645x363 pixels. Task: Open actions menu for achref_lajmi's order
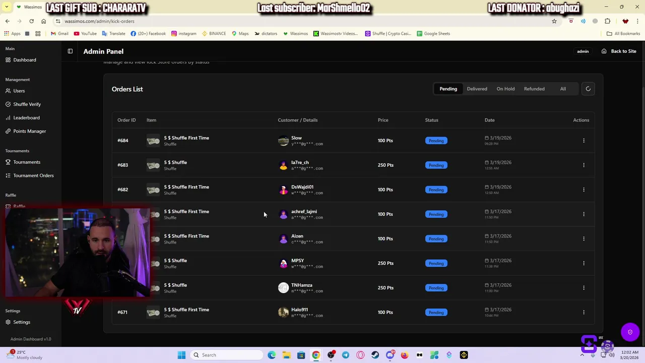click(x=584, y=214)
